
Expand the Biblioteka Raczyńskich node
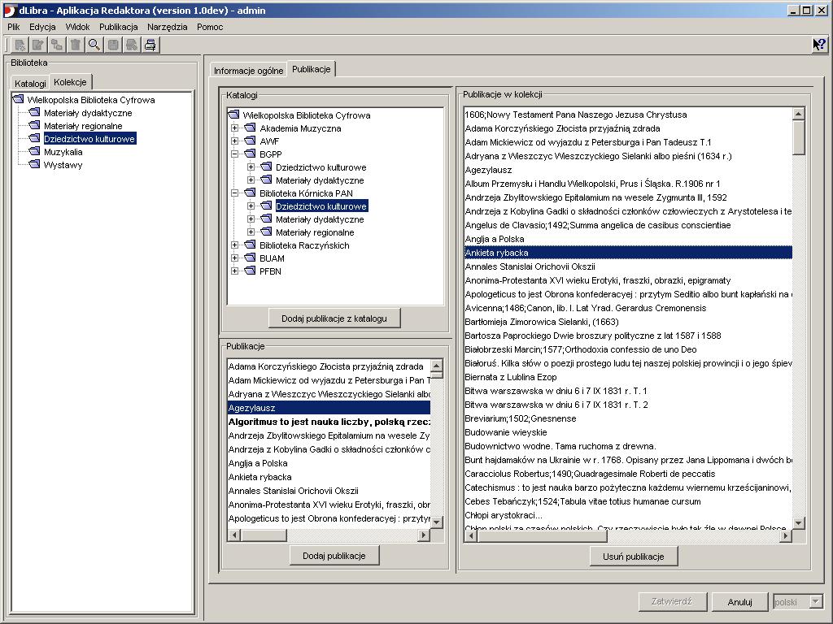(235, 245)
